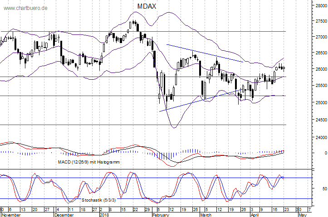Click the 27500 price axis label
Image resolution: width=328 pixels, height=217 pixels.
coord(321,21)
